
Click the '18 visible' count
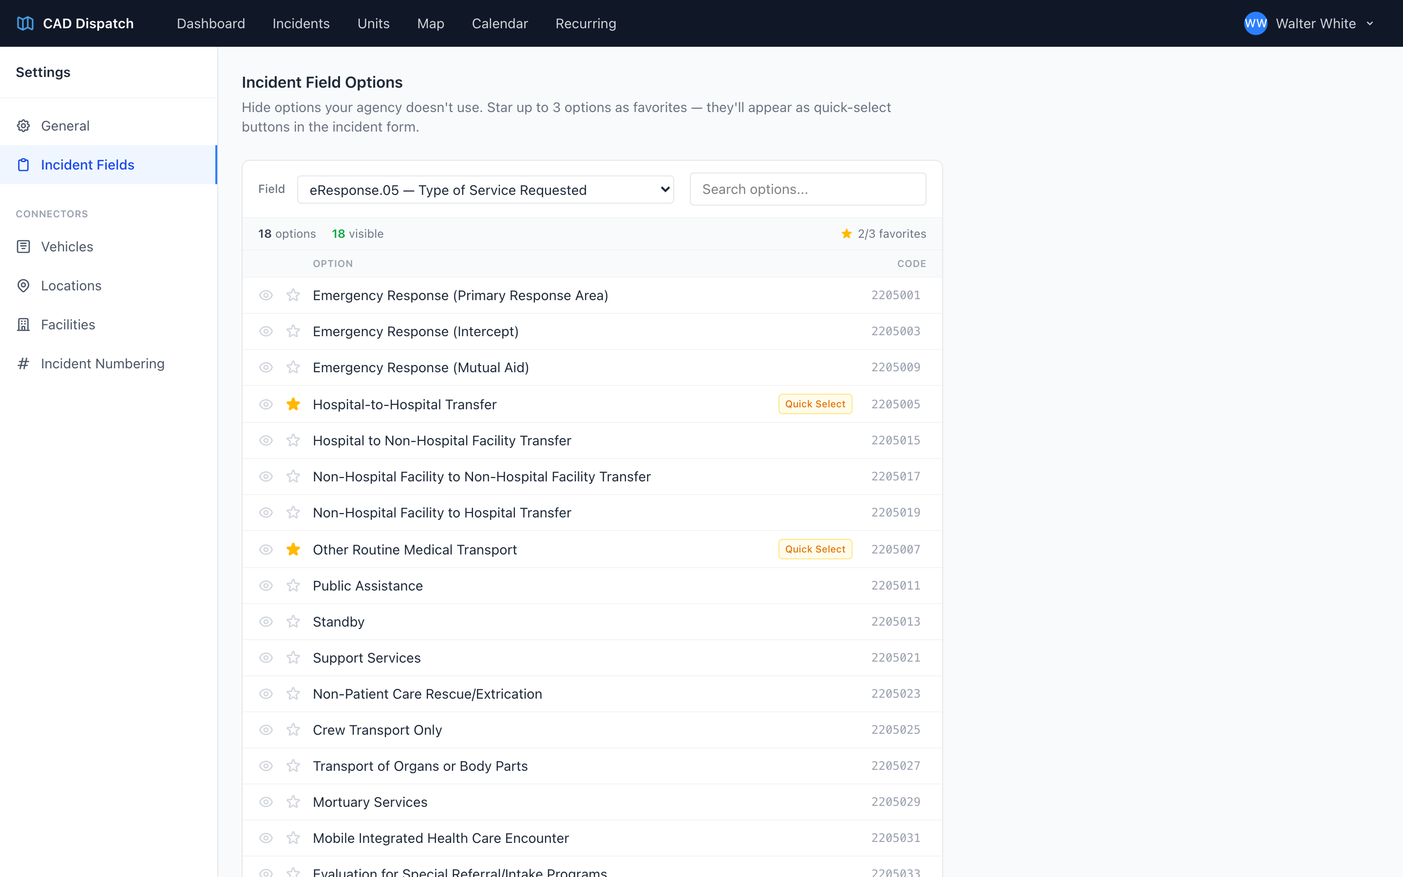point(358,234)
